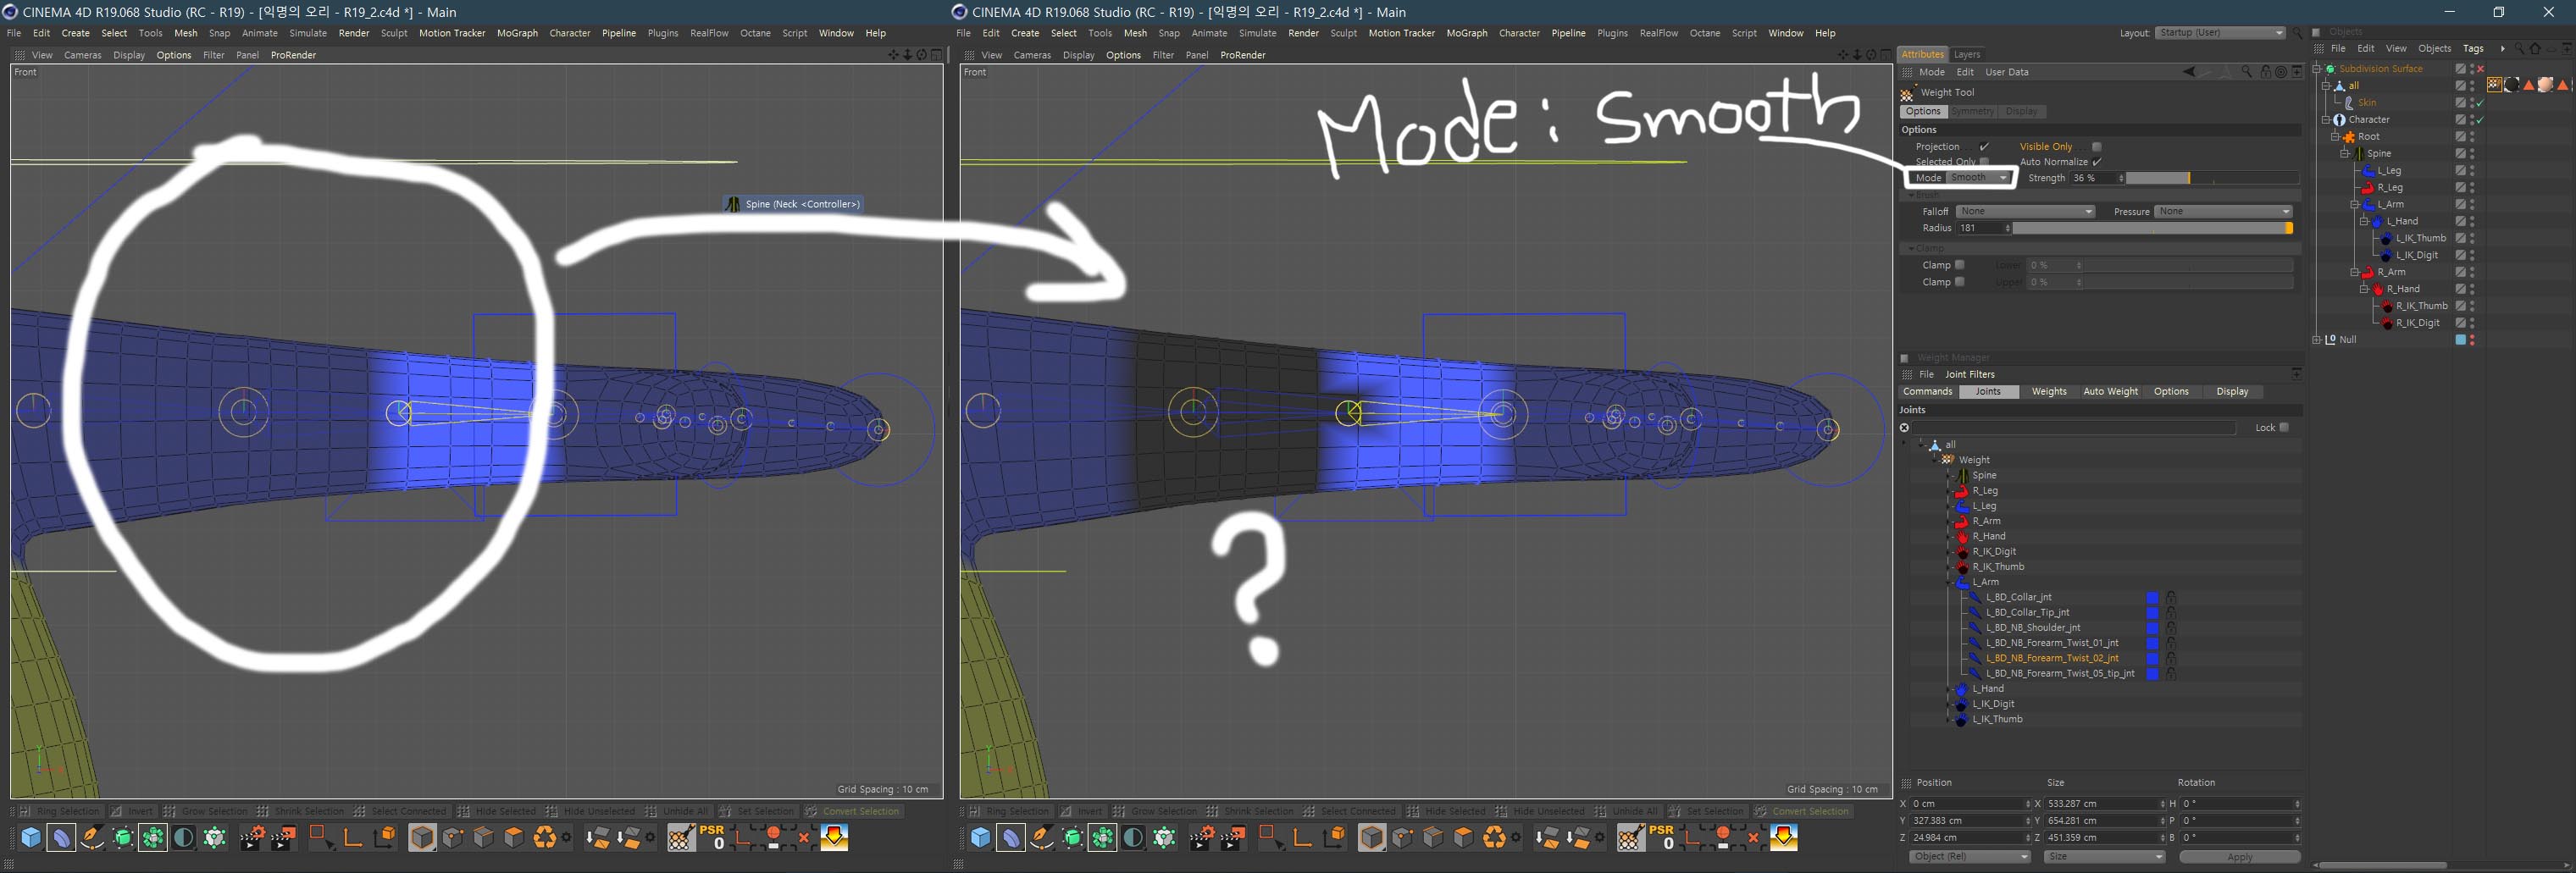The height and width of the screenshot is (873, 2576).
Task: Select the Model mode cube icon in right window
Action: point(1372,837)
